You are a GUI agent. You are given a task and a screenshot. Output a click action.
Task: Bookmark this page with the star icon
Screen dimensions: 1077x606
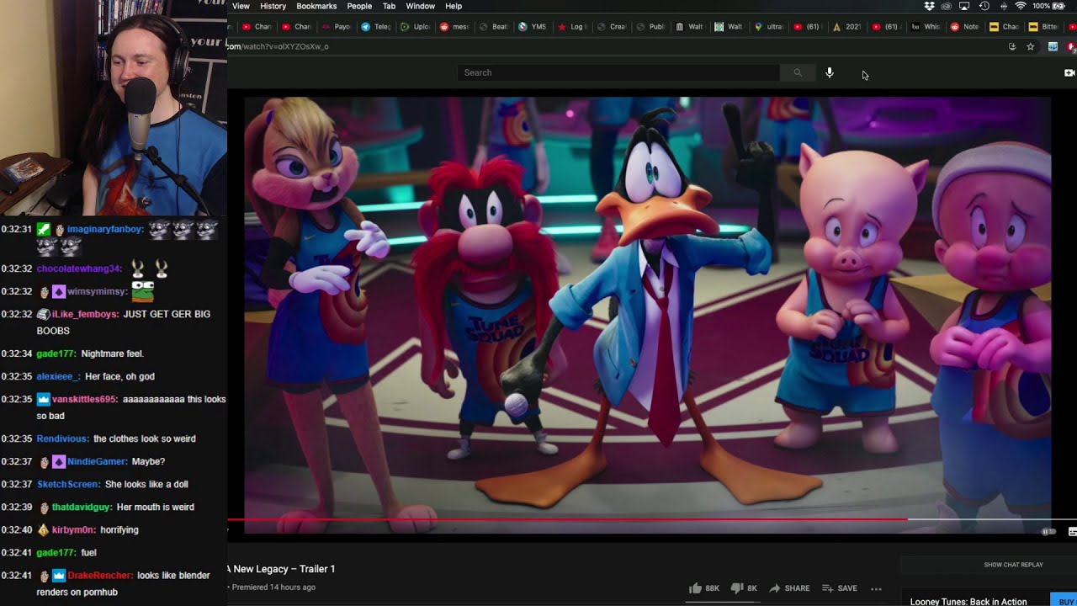(x=1030, y=46)
